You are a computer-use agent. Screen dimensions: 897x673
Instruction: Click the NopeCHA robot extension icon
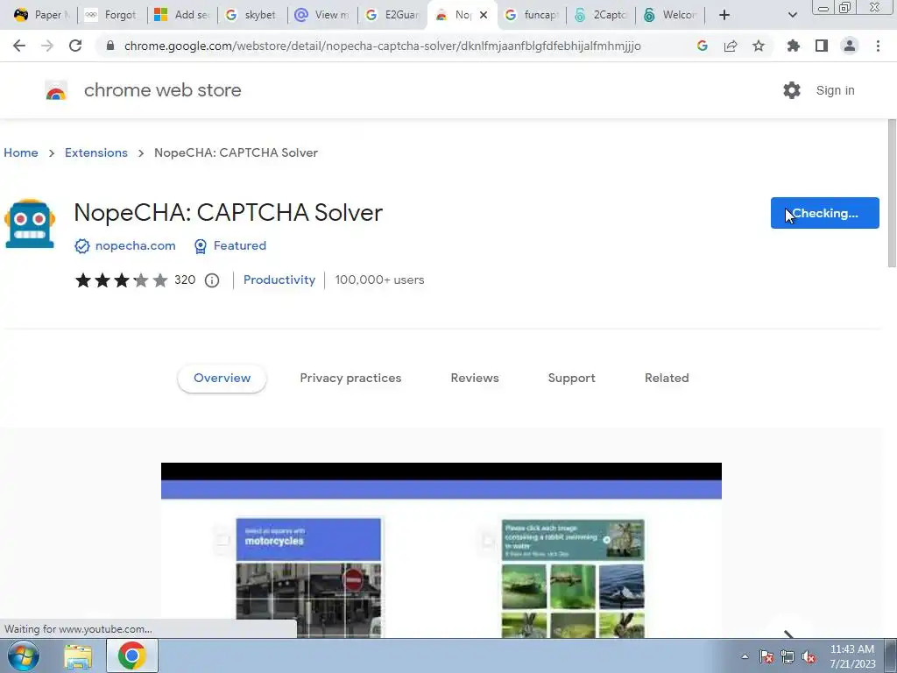click(30, 223)
